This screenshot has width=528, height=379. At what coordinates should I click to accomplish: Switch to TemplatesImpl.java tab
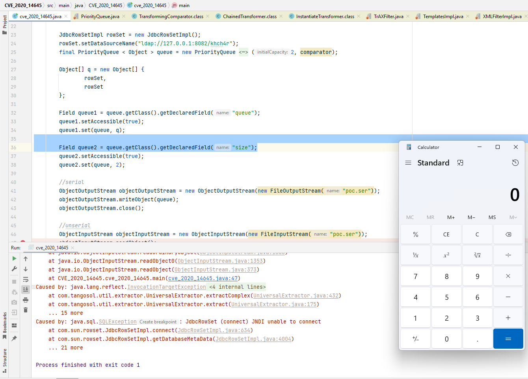[443, 16]
